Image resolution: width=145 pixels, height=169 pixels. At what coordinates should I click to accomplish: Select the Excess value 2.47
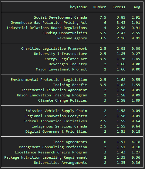click(121, 33)
